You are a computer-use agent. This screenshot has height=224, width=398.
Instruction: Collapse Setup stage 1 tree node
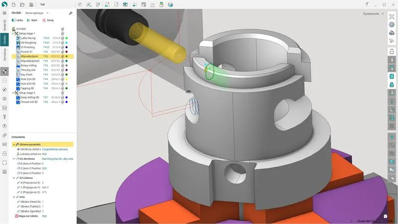coord(13,33)
